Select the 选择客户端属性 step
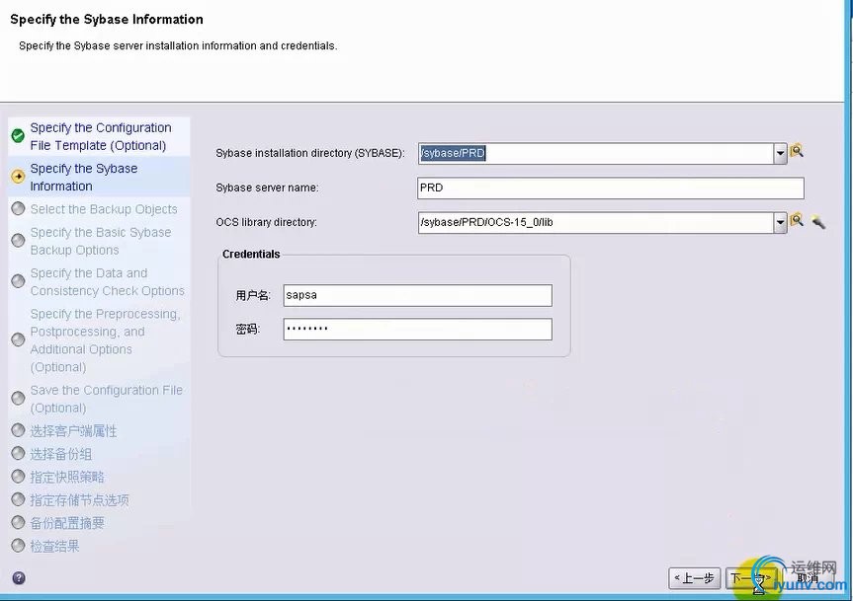853x601 pixels. pos(73,431)
